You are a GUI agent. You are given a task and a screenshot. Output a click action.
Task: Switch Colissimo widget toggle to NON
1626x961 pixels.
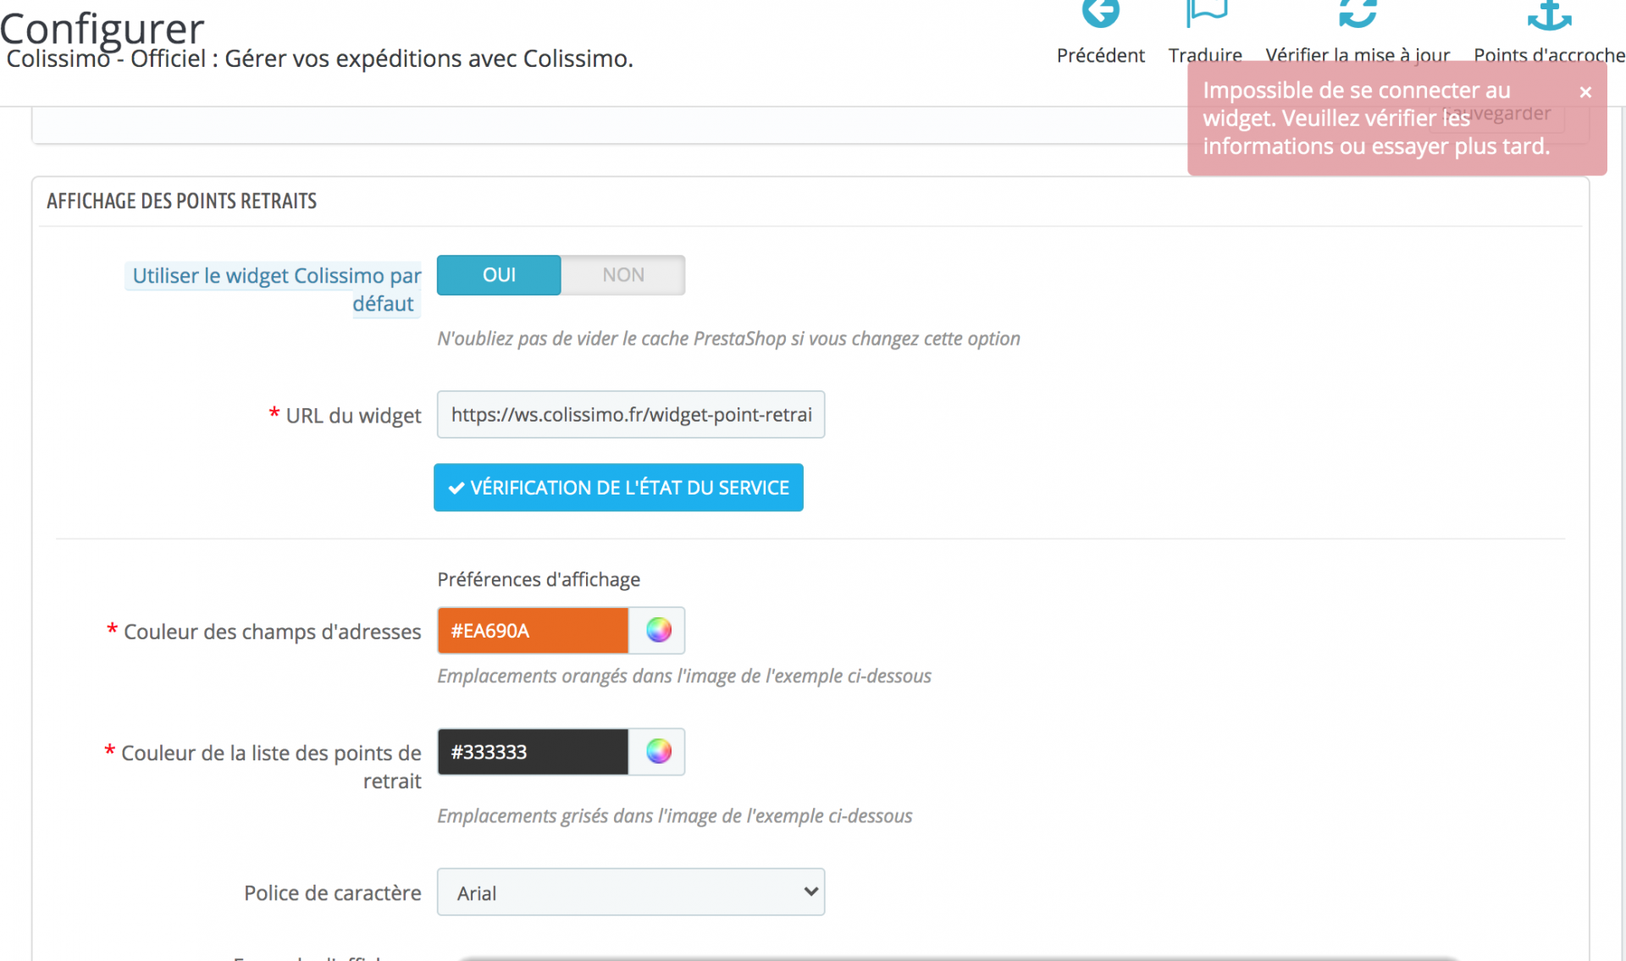point(623,275)
